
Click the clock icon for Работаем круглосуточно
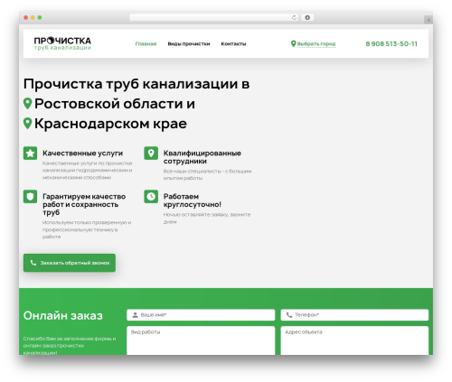[x=151, y=197]
